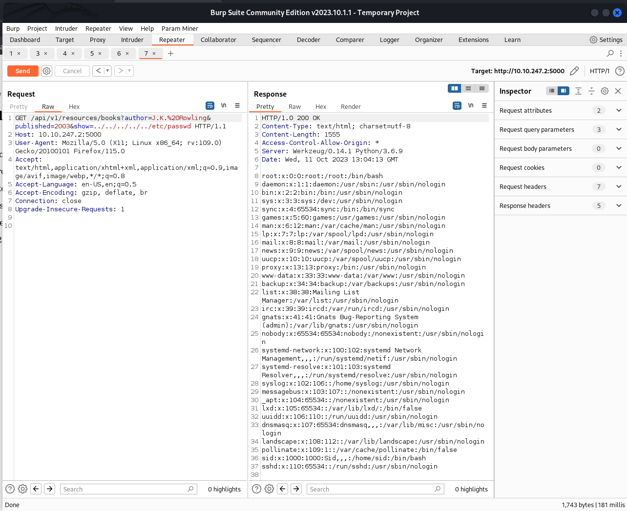The image size is (627, 511).
Task: Toggle request message word wrap icon
Action: pos(210,105)
